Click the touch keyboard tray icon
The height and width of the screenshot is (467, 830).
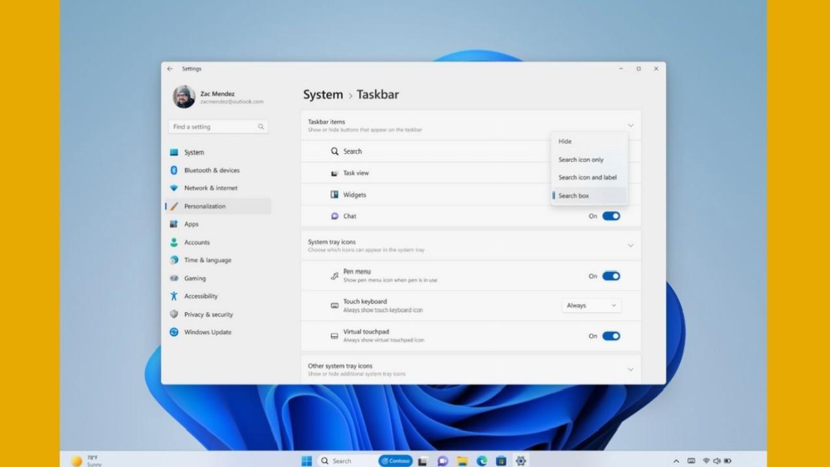[691, 461]
